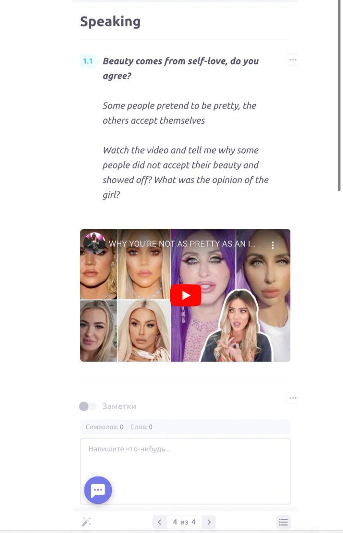343x533 pixels.
Task: Click the magic wand icon
Action: pos(86,522)
